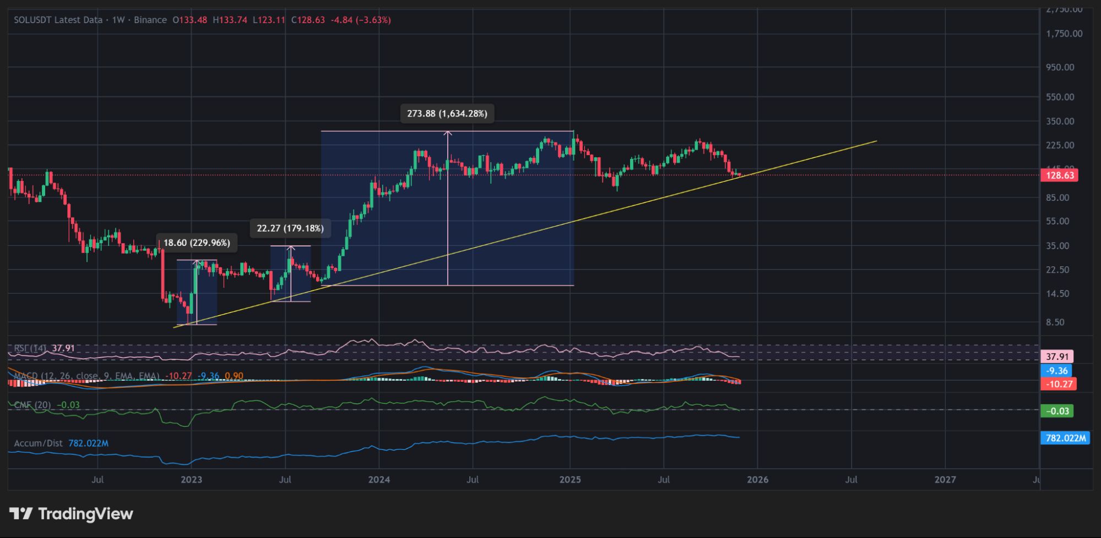Click the blue -9.36 MACD signal badge

(x=1057, y=371)
